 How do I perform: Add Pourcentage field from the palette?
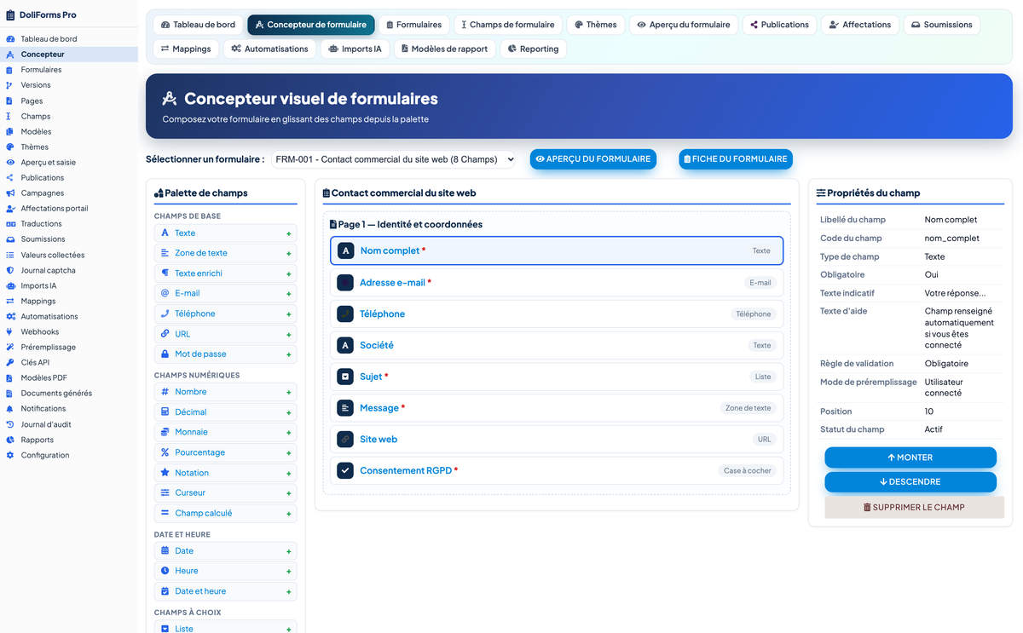[226, 452]
